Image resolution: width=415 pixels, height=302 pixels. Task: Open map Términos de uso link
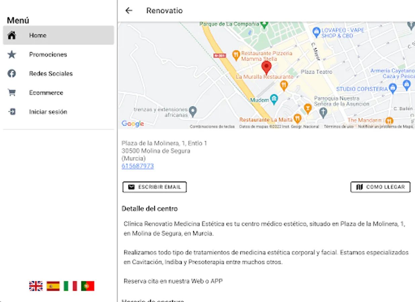coord(339,127)
